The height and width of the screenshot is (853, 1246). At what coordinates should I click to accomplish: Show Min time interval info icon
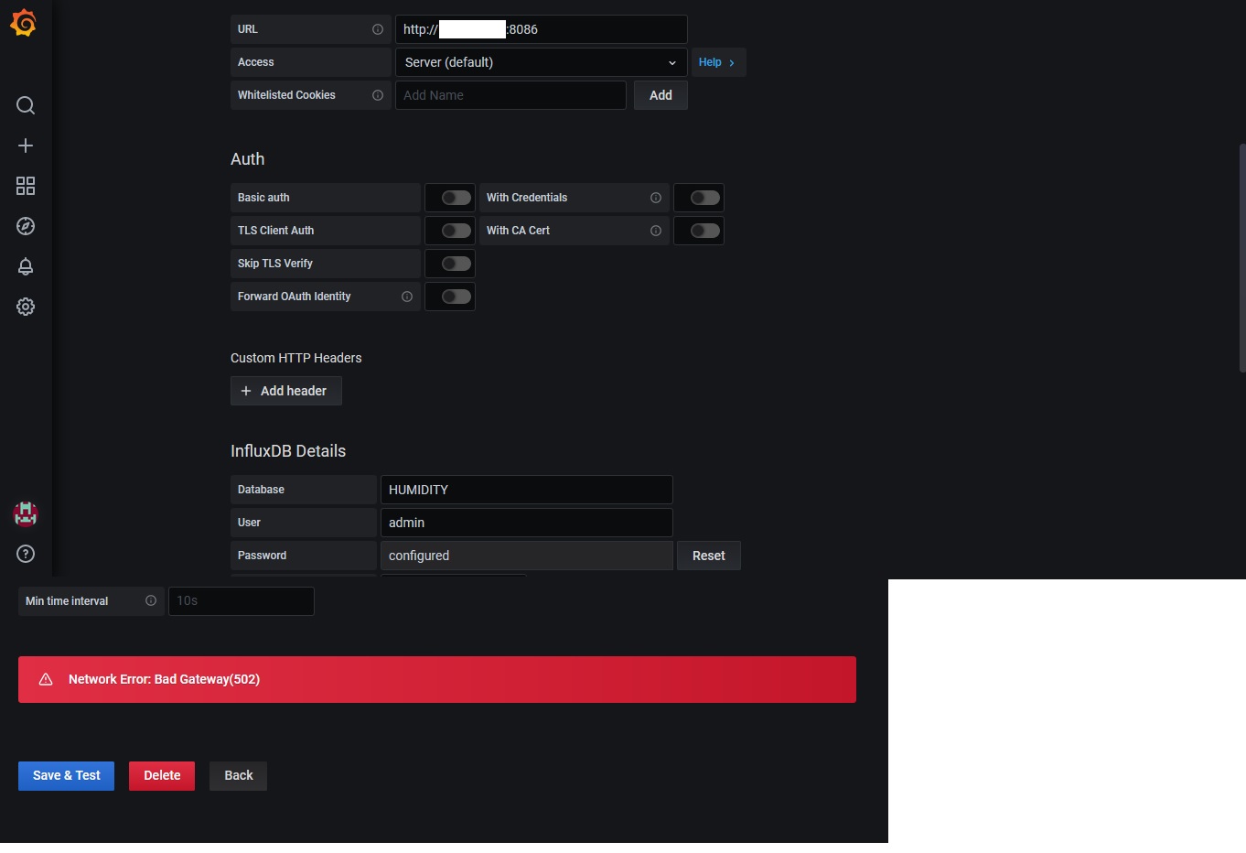151,601
